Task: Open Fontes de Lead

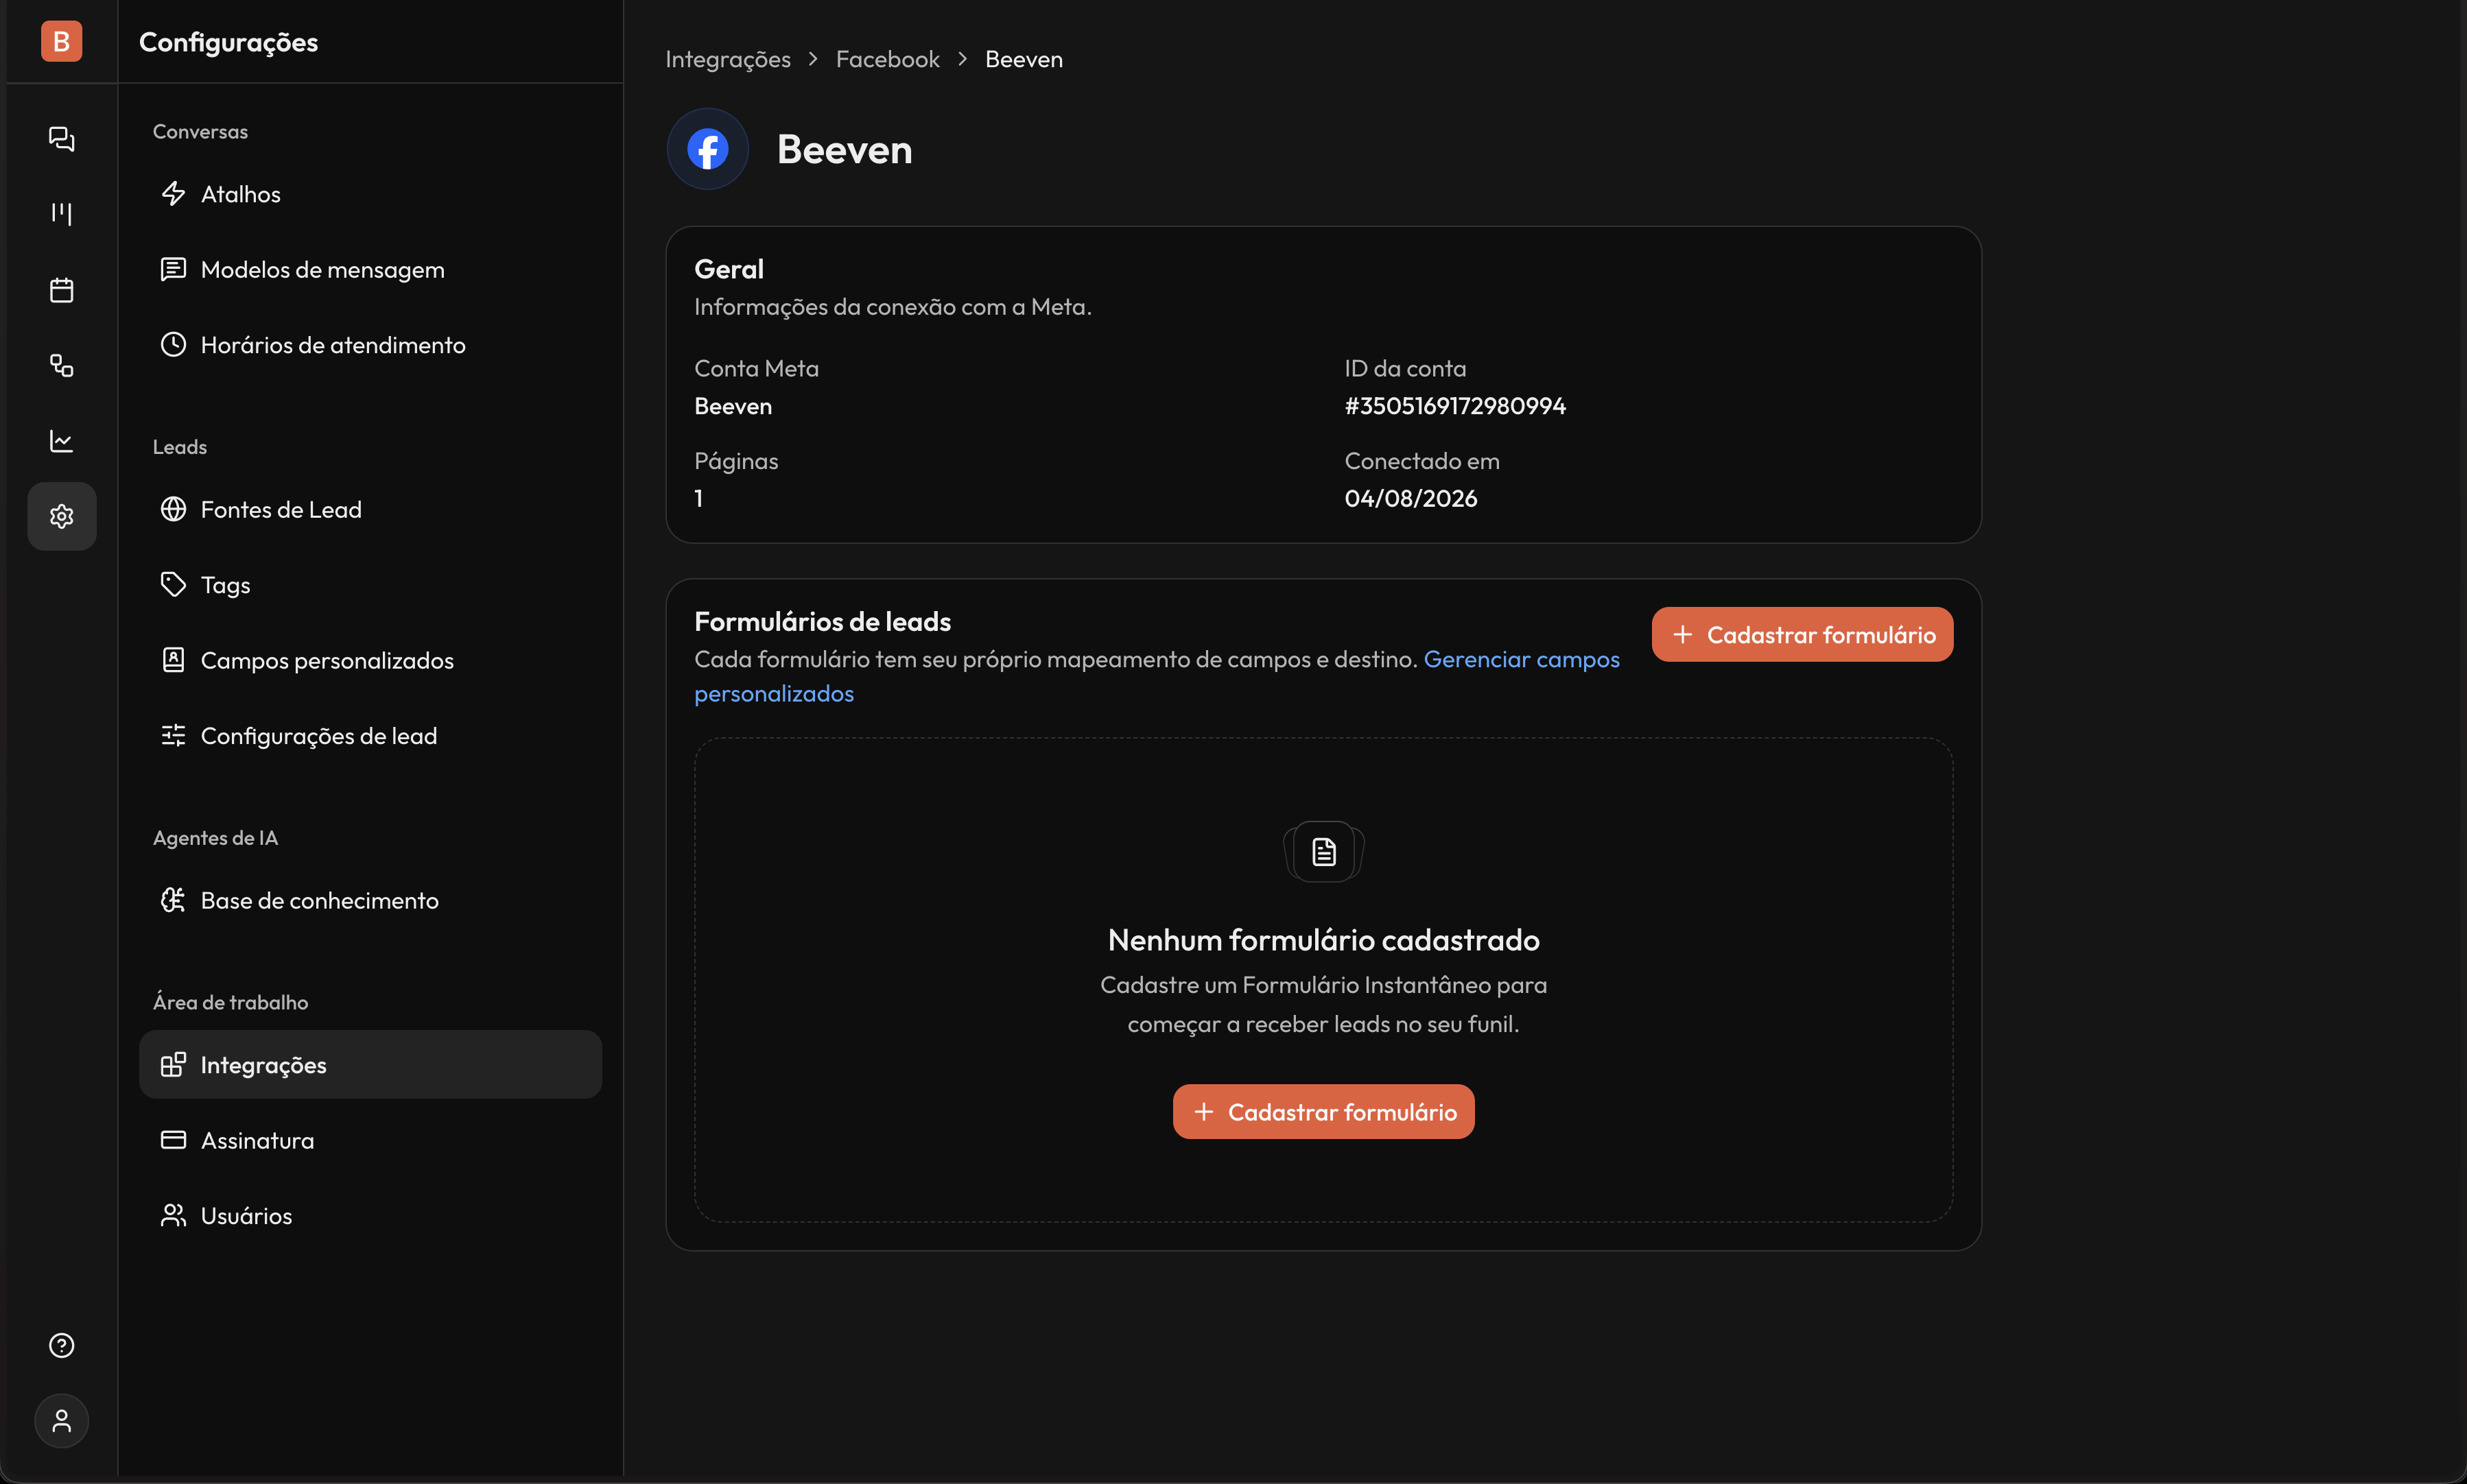Action: tap(370, 509)
